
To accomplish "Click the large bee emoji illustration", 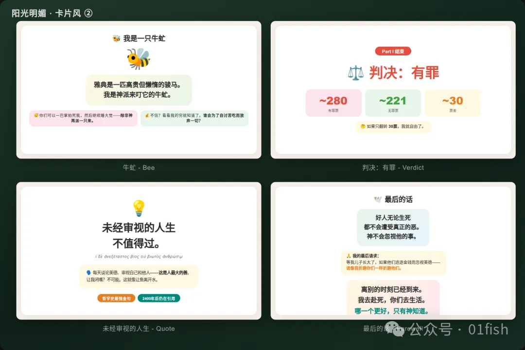I will pos(139,58).
